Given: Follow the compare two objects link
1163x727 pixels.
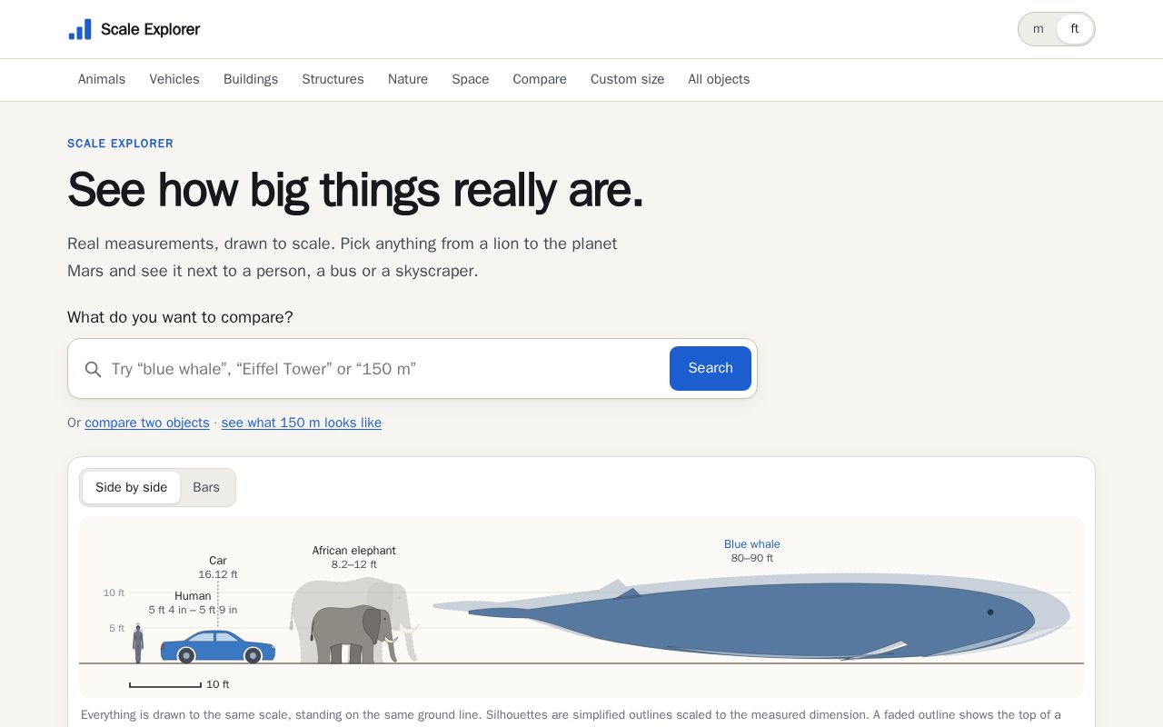Looking at the screenshot, I should pyautogui.click(x=147, y=423).
